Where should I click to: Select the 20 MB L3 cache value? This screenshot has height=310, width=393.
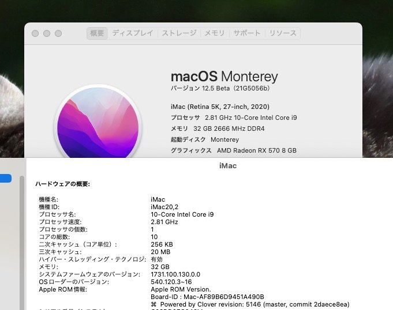click(160, 252)
